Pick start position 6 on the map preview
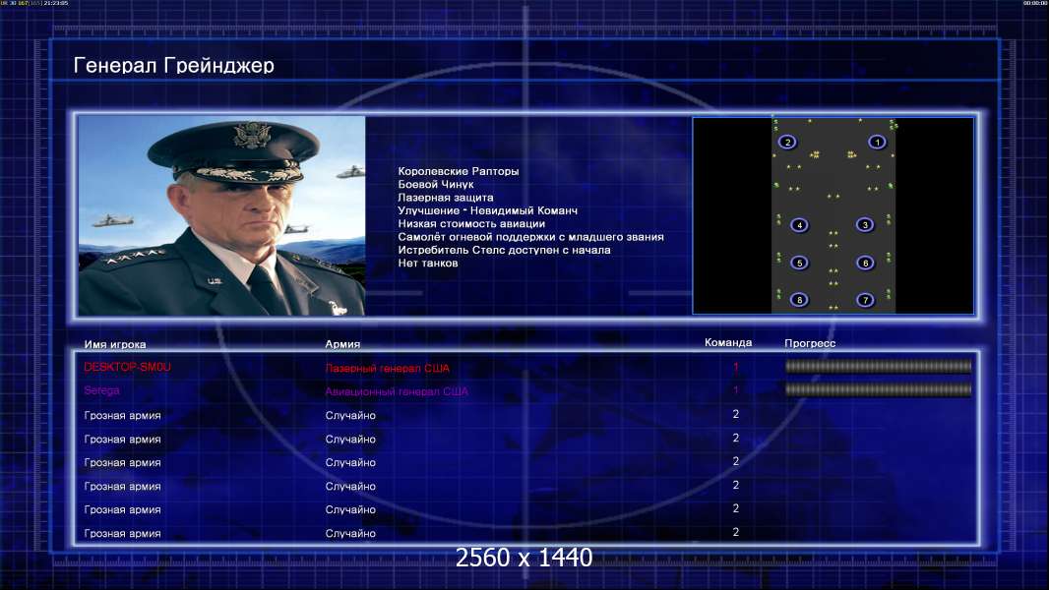 tap(864, 263)
